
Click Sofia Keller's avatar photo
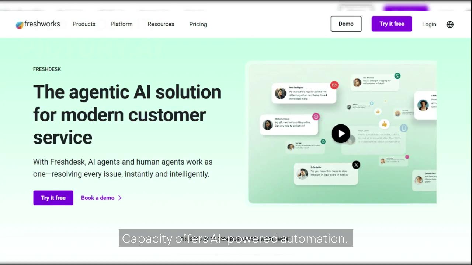(x=302, y=174)
